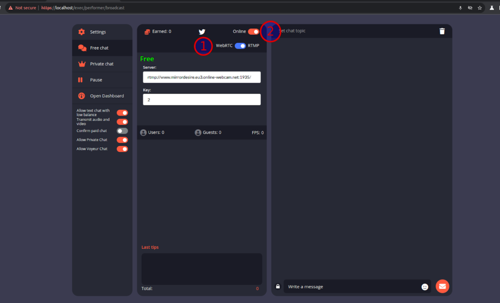Image resolution: width=500 pixels, height=303 pixels.
Task: Open Settings from the sidebar
Action: [x=102, y=32]
